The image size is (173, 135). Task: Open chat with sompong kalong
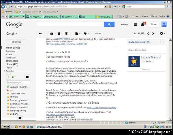click(18, 111)
